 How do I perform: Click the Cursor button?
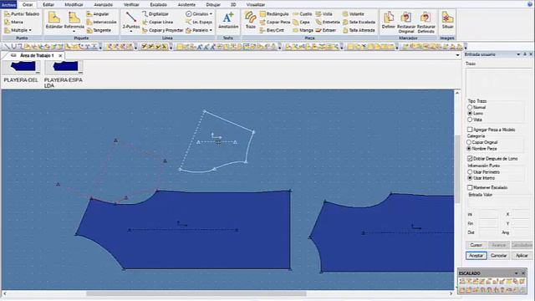pyautogui.click(x=476, y=245)
